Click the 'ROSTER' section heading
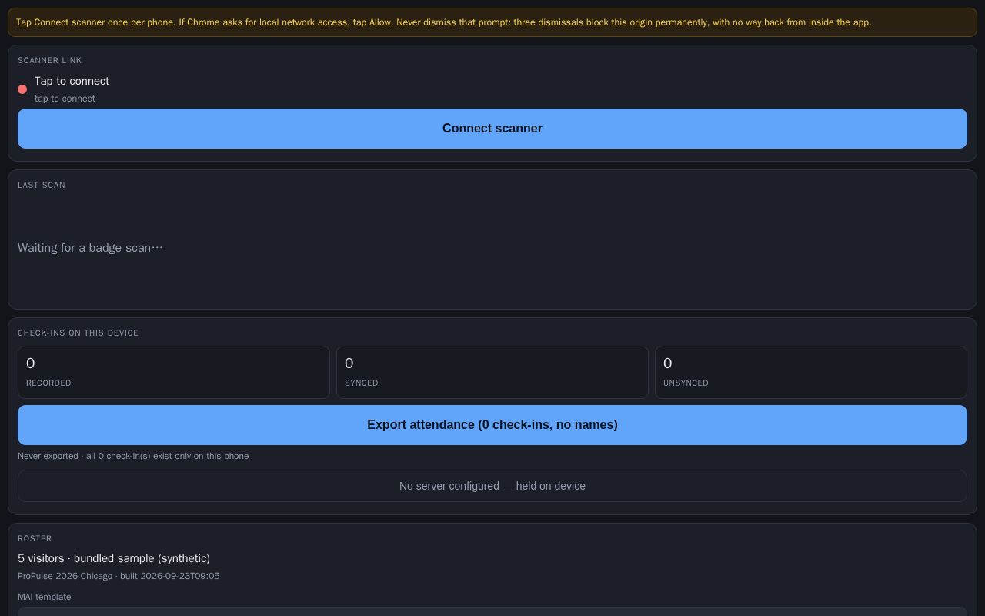Viewport: 985px width, 616px height. click(x=35, y=538)
